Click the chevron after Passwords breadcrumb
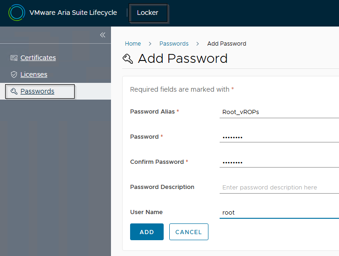 point(198,44)
